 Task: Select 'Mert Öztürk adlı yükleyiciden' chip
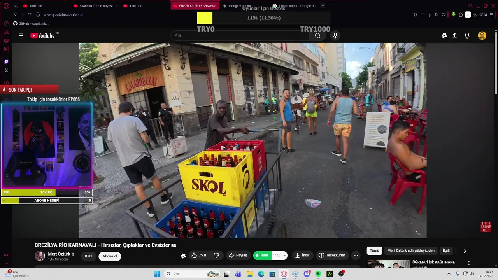[411, 250]
